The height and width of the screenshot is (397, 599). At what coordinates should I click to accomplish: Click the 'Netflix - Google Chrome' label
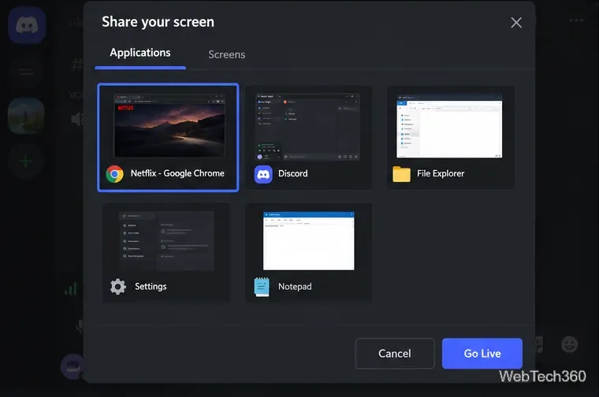[177, 173]
